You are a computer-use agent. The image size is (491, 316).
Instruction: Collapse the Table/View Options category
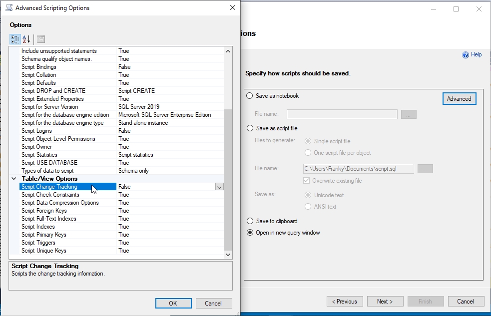click(14, 179)
